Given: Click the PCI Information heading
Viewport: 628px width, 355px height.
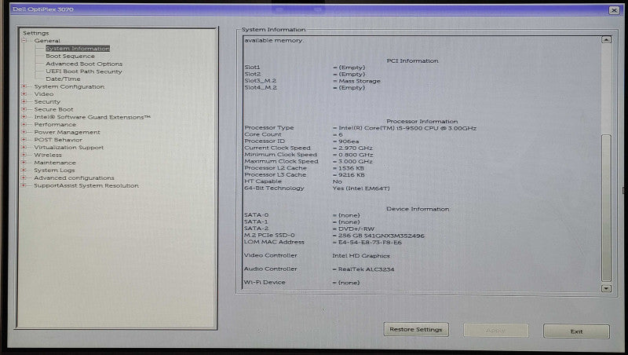Looking at the screenshot, I should [412, 61].
